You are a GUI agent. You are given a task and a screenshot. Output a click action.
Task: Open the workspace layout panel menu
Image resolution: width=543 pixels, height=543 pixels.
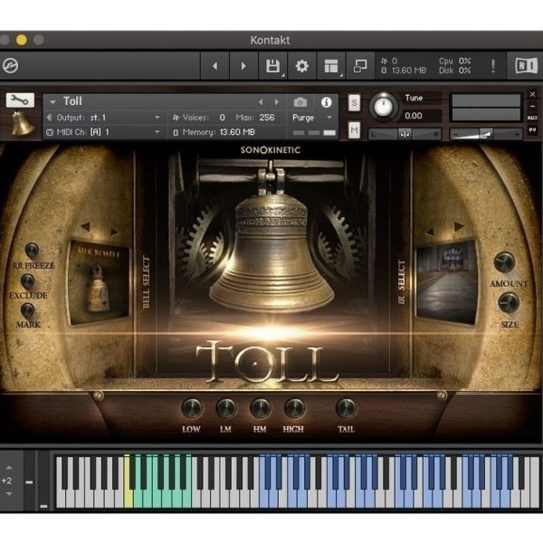[331, 66]
